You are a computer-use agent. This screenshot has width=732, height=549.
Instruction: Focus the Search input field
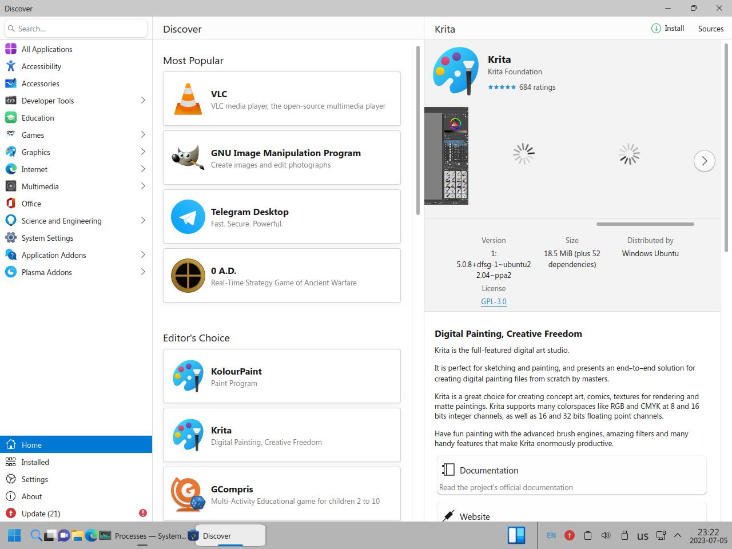click(76, 29)
